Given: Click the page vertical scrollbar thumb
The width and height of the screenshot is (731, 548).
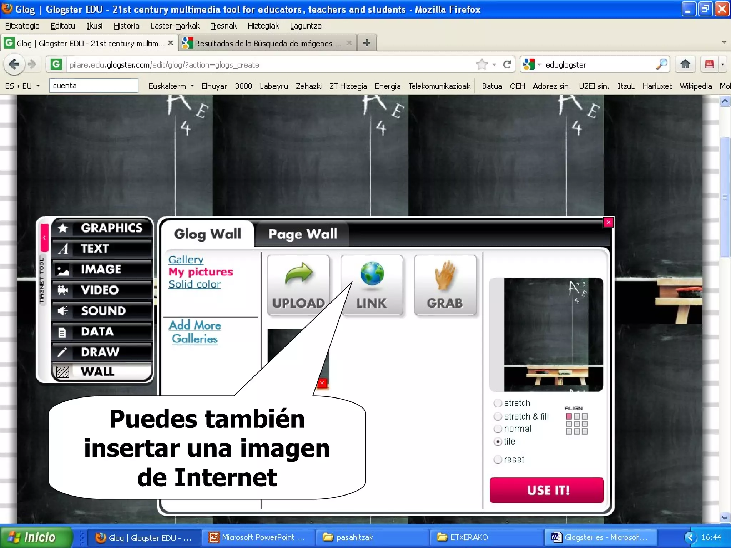Looking at the screenshot, I should pyautogui.click(x=725, y=197).
